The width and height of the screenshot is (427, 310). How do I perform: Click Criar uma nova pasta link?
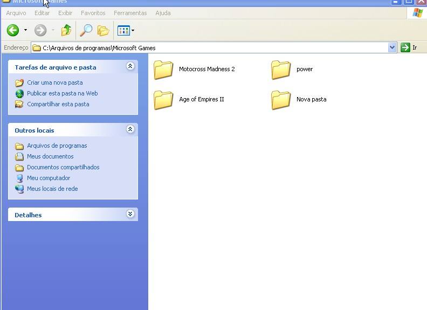click(55, 82)
